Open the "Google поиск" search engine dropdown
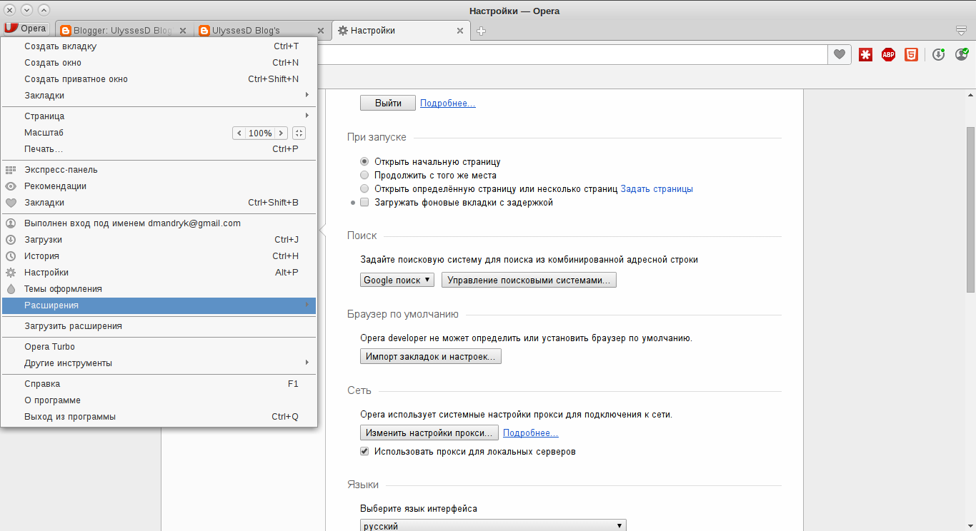 point(397,280)
